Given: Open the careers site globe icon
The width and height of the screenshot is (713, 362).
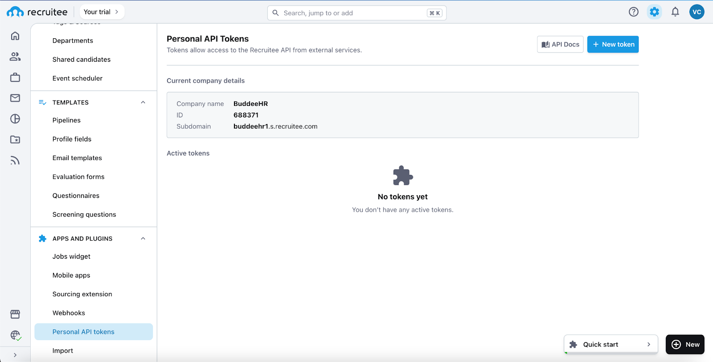Looking at the screenshot, I should tap(15, 335).
